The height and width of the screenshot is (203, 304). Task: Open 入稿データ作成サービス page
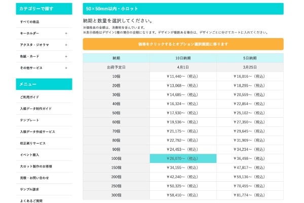[37, 131]
